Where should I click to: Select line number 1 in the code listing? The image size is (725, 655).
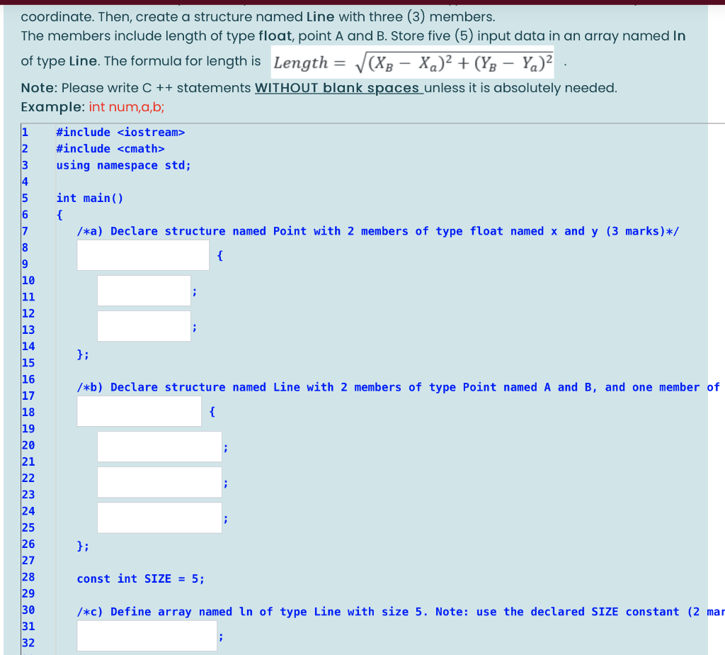pyautogui.click(x=23, y=132)
